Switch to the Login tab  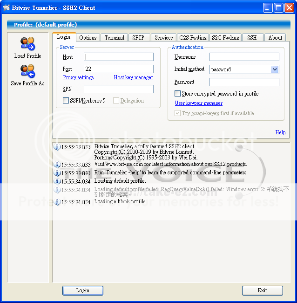pos(64,37)
